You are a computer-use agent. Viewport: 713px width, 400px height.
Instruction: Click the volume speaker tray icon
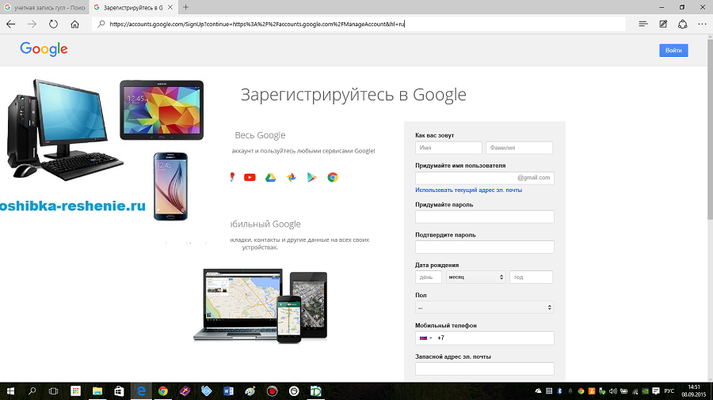(x=613, y=391)
